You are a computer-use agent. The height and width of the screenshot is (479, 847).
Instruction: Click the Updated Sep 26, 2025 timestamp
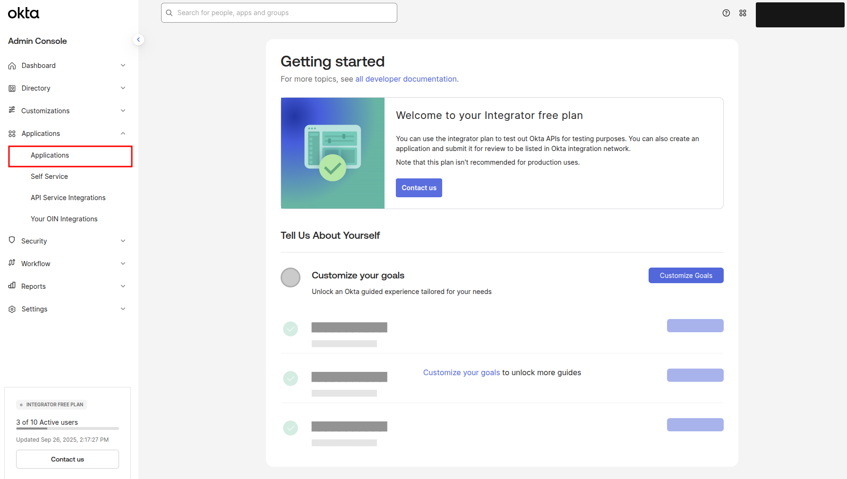[x=62, y=440]
